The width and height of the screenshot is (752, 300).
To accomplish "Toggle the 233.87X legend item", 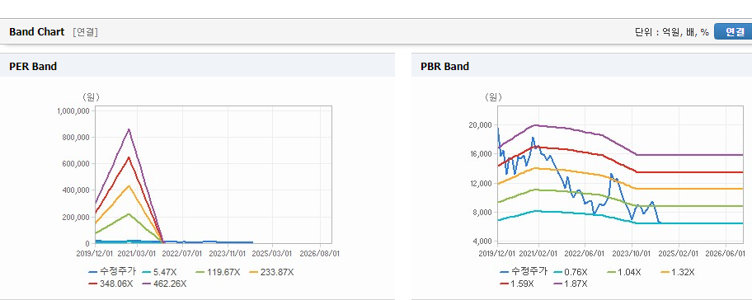I will click(271, 272).
